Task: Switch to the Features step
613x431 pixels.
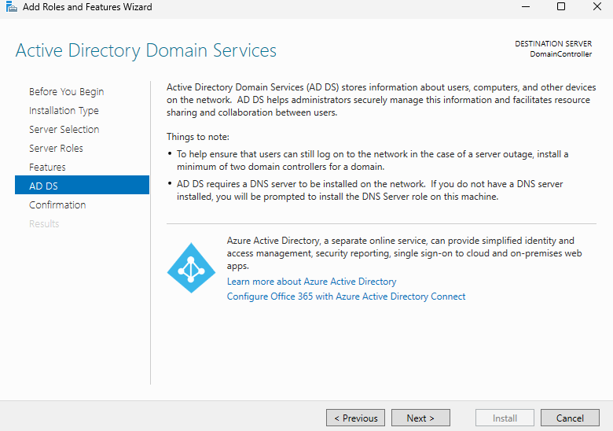Action: click(x=47, y=168)
